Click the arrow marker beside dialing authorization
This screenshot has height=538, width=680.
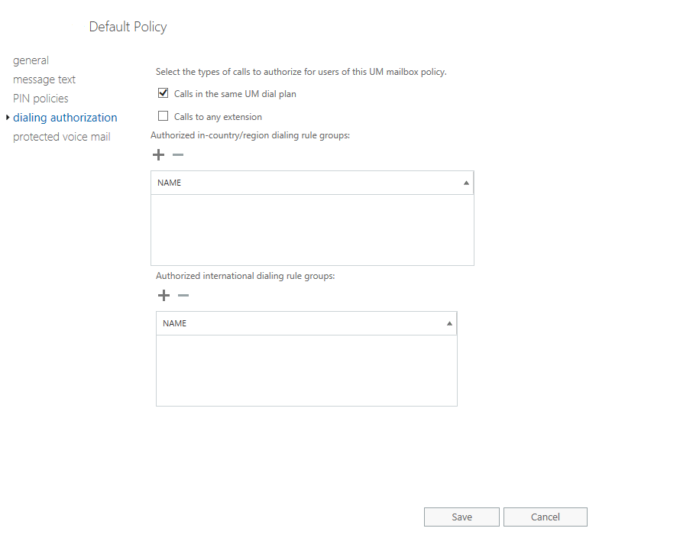[8, 118]
